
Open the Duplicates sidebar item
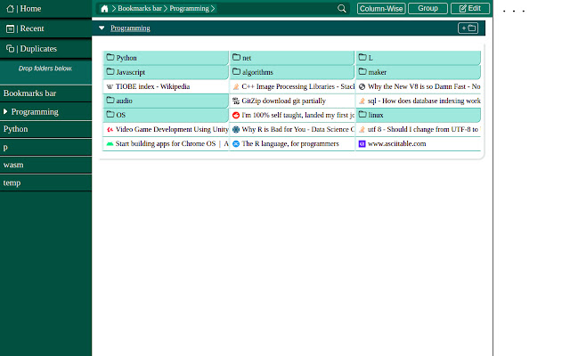pos(45,49)
